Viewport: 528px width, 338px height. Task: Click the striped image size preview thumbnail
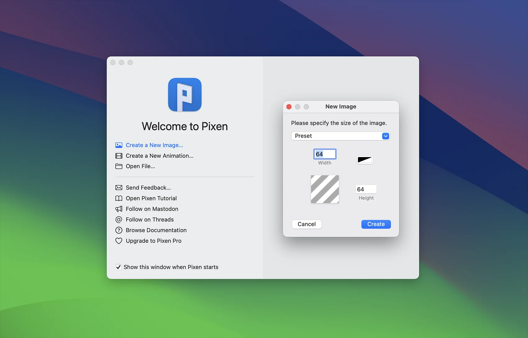coord(325,189)
